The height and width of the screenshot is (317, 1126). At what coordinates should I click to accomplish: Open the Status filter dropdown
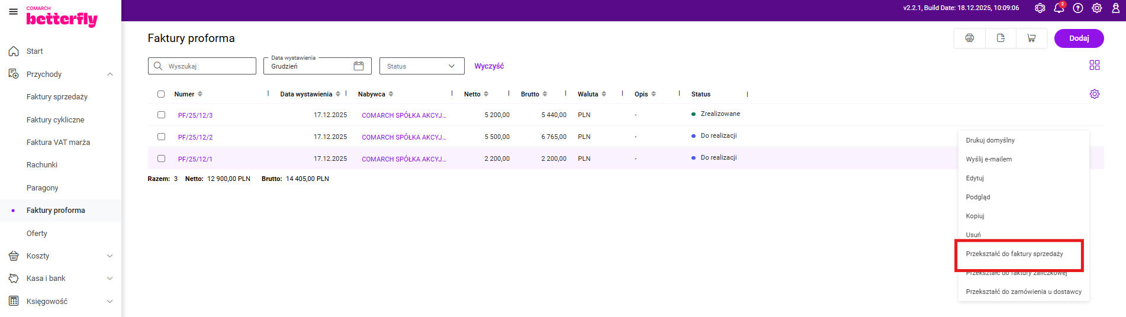tap(422, 66)
